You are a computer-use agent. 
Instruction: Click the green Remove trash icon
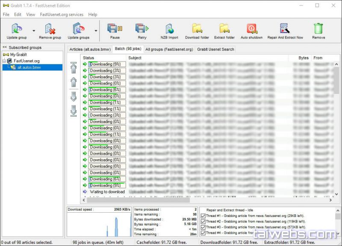pyautogui.click(x=318, y=29)
